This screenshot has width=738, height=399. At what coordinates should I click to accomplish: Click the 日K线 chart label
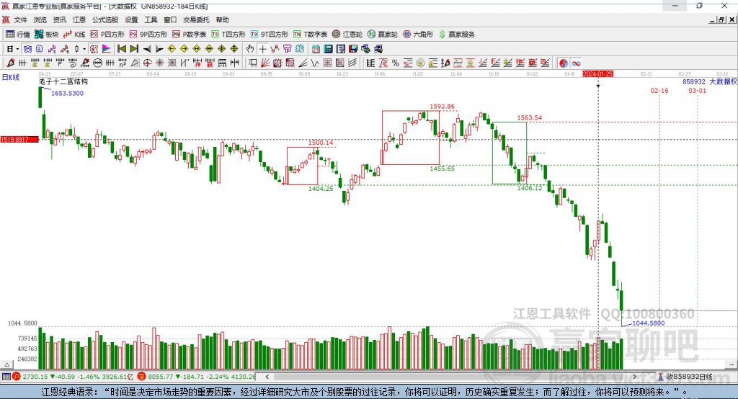[x=11, y=77]
